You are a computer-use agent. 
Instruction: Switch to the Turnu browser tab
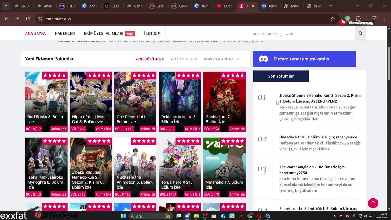(202, 6)
